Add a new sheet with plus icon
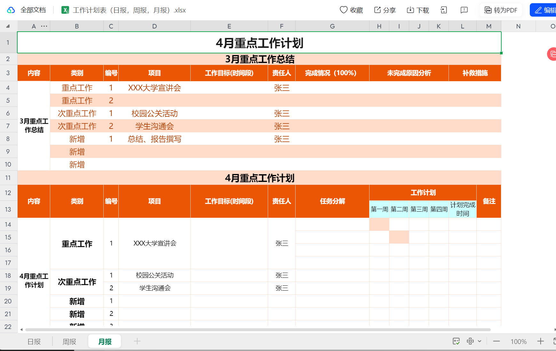Screen dimensions: 556x351 [x=137, y=341]
